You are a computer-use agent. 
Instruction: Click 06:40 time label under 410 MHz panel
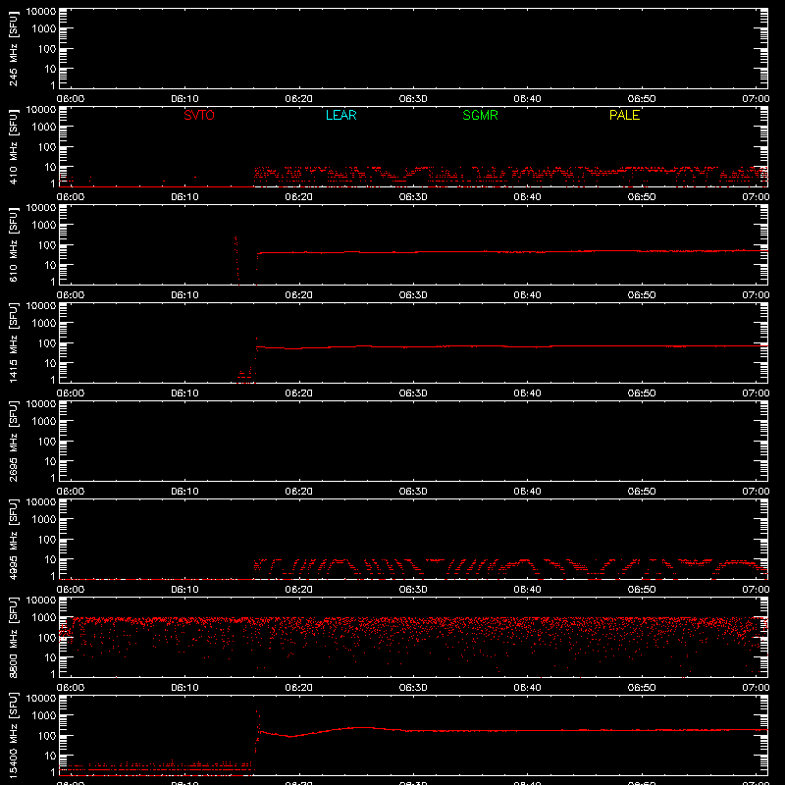(527, 197)
